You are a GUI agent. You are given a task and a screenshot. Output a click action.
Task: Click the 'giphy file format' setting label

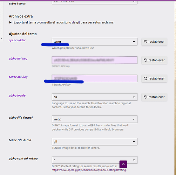(21, 118)
